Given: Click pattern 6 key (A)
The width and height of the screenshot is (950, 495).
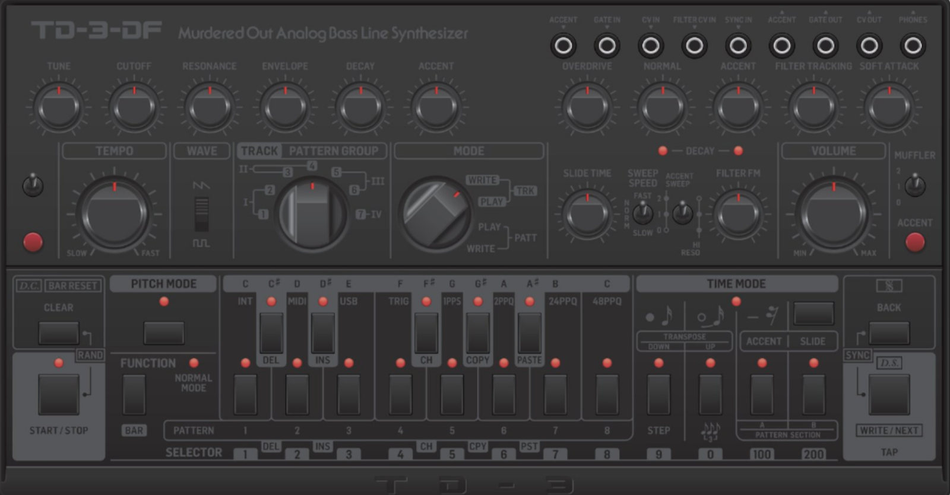Looking at the screenshot, I should click(x=503, y=394).
